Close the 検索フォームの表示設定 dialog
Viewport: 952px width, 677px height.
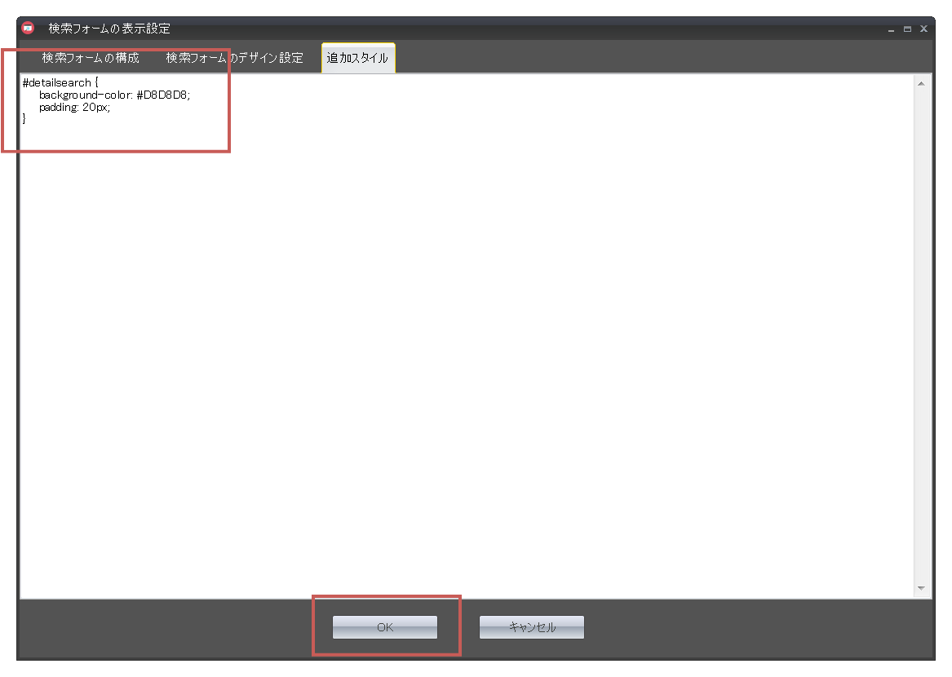(x=923, y=29)
